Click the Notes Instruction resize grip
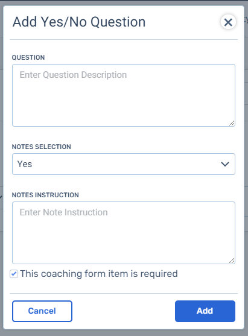 [232, 261]
